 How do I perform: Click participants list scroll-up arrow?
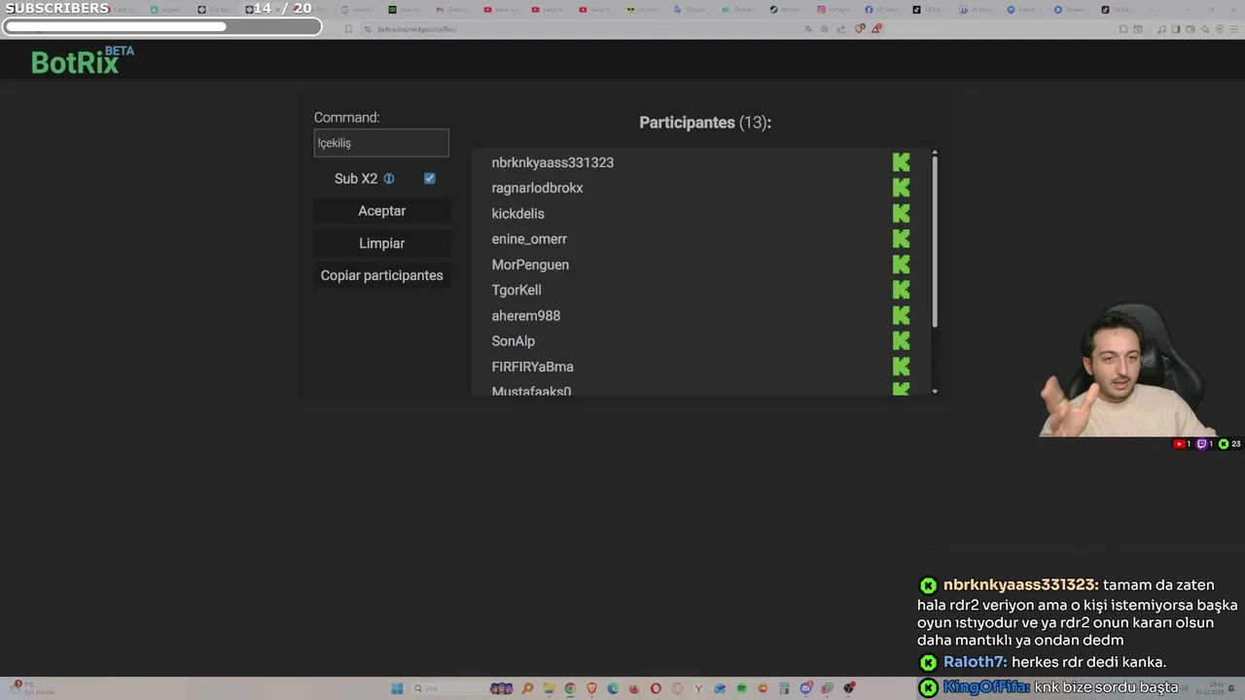[935, 153]
